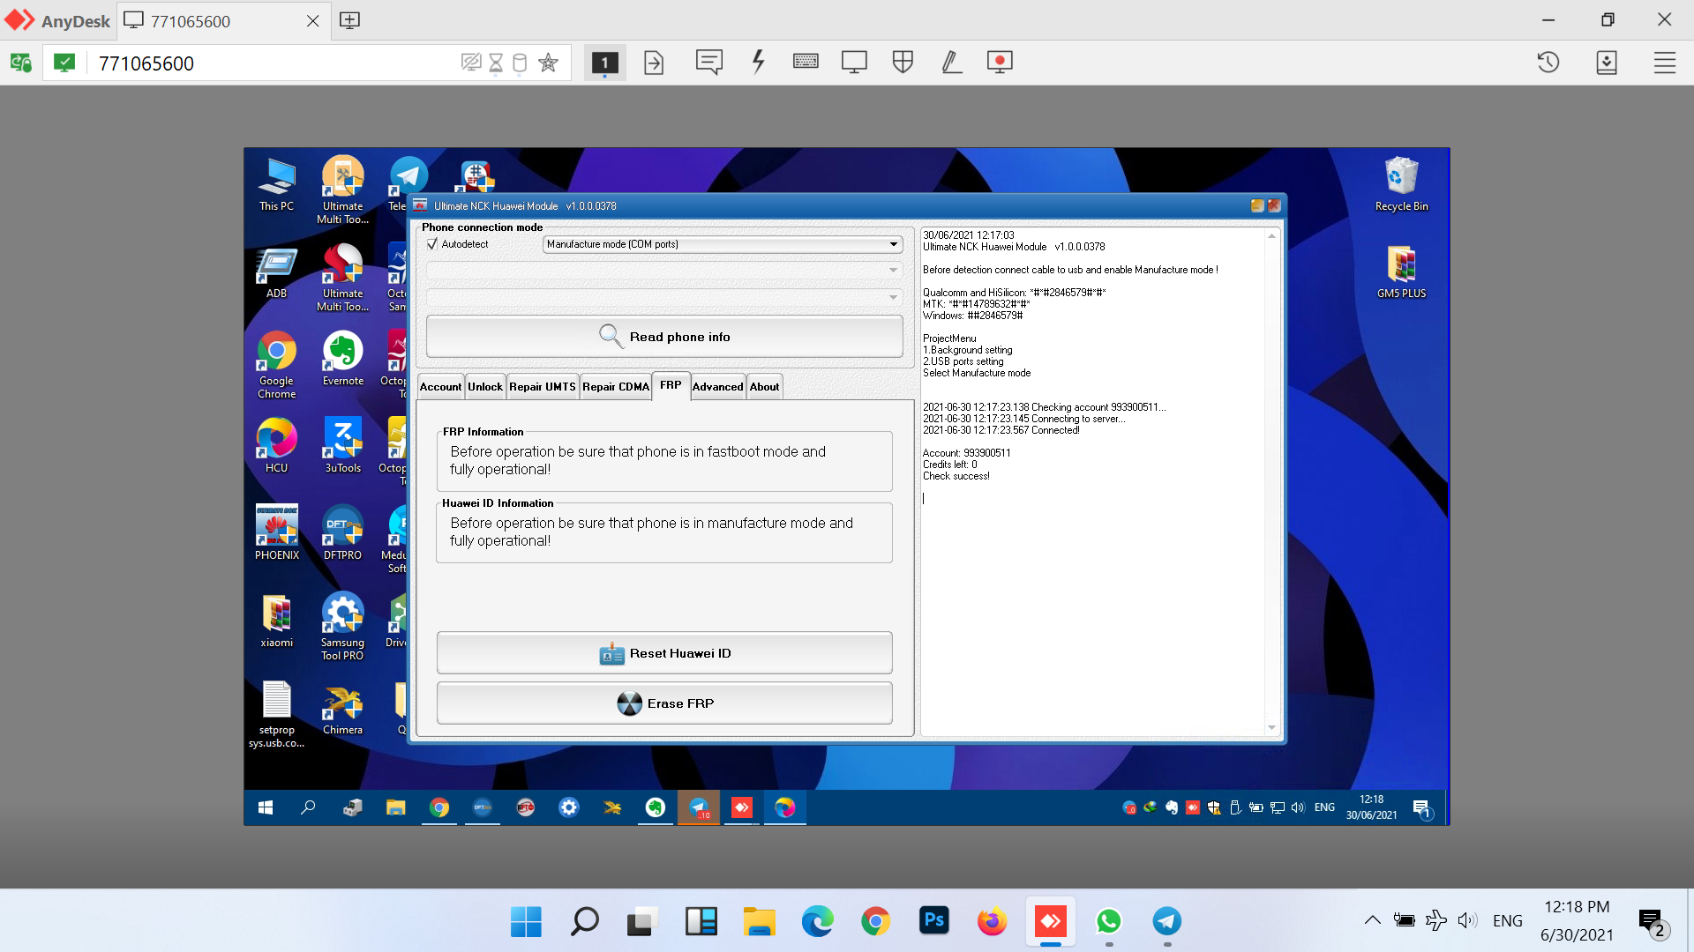Expand the third disabled dropdown under connection mode
Image resolution: width=1694 pixels, height=952 pixels.
click(x=663, y=297)
